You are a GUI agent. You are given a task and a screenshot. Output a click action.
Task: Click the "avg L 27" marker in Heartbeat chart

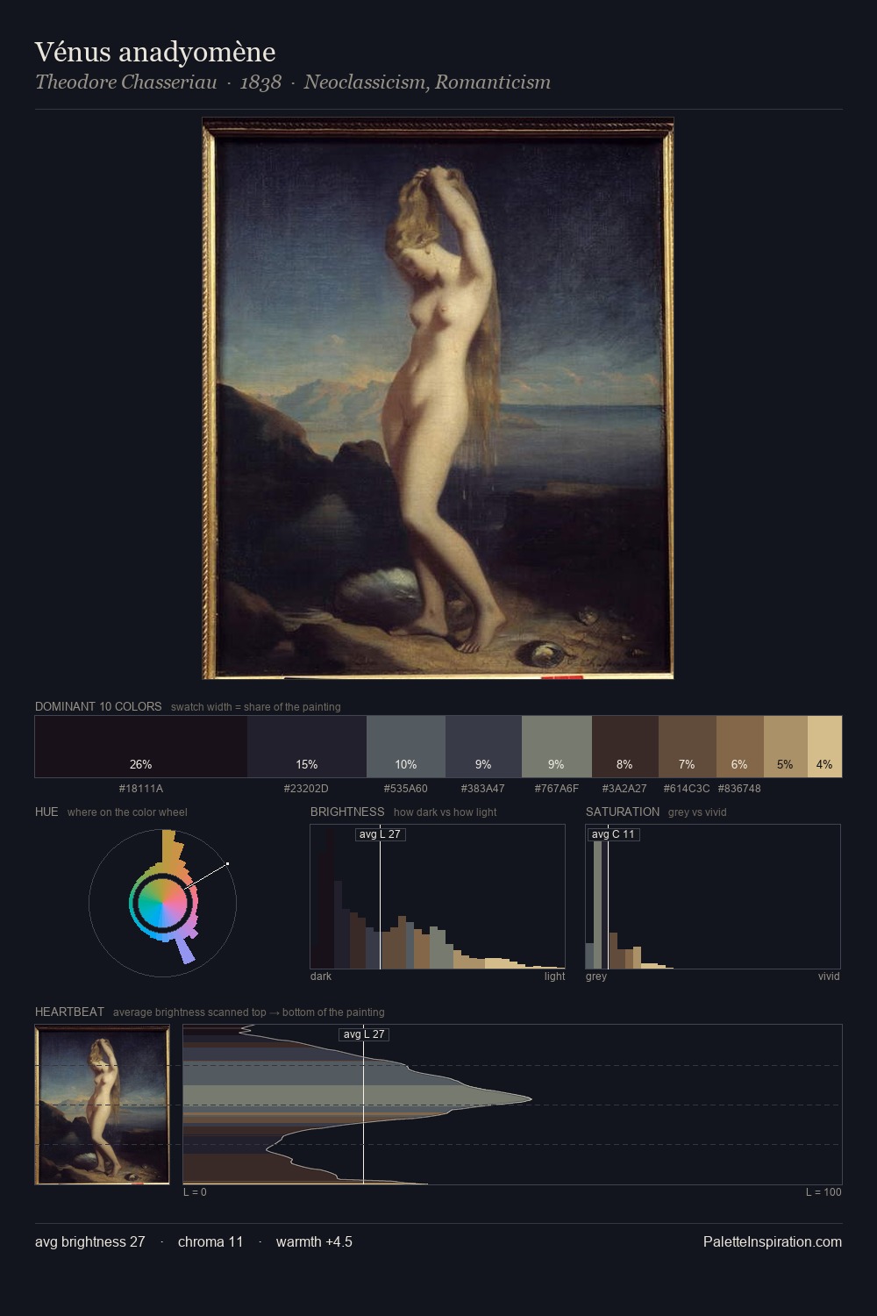(364, 1033)
